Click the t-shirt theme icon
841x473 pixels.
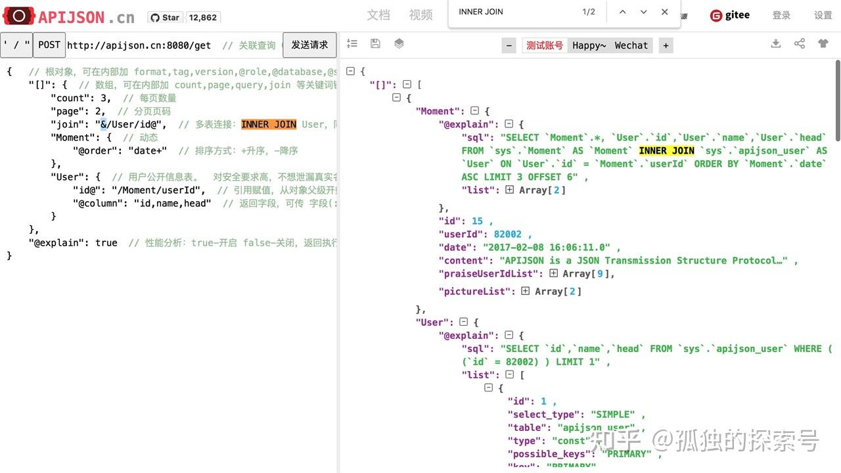click(823, 43)
